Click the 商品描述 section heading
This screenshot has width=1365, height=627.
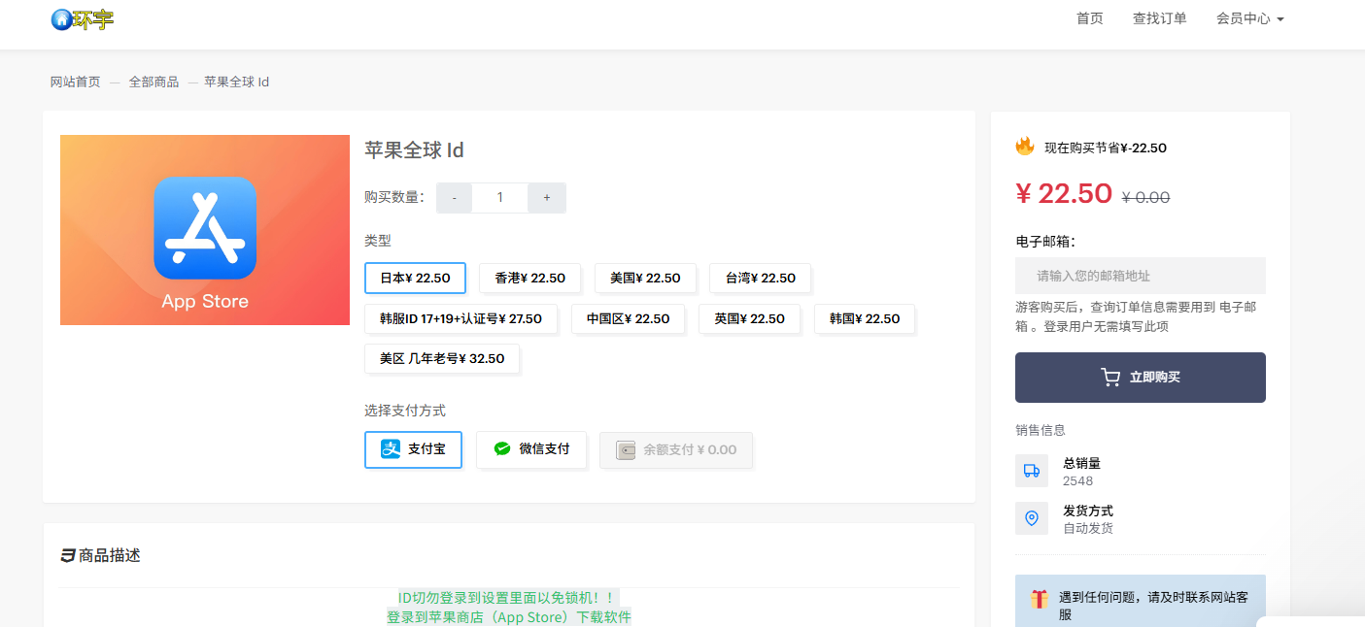click(110, 556)
